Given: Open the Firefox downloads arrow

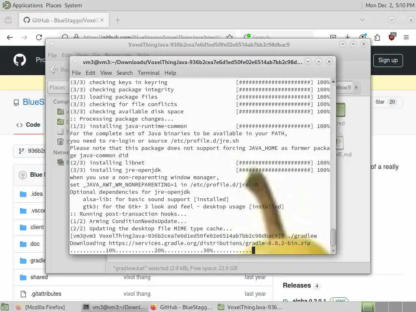Looking at the screenshot, I should pyautogui.click(x=348, y=36).
